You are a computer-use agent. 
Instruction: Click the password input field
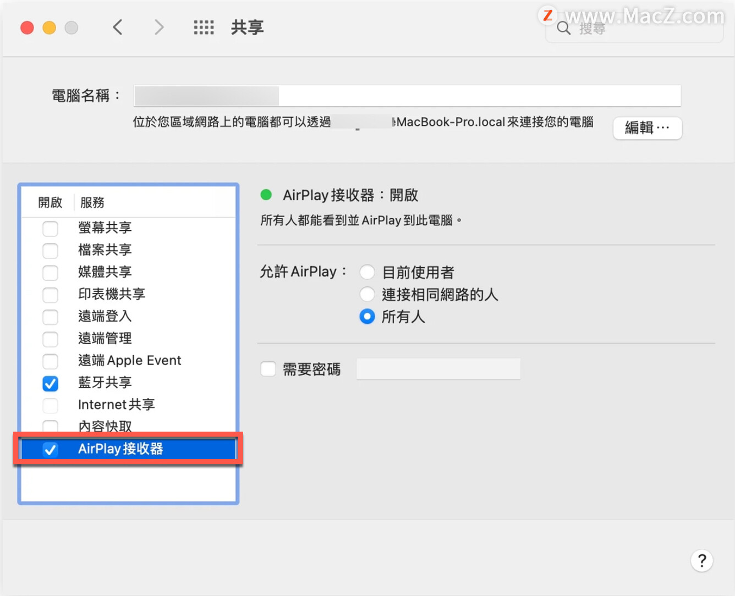[438, 369]
